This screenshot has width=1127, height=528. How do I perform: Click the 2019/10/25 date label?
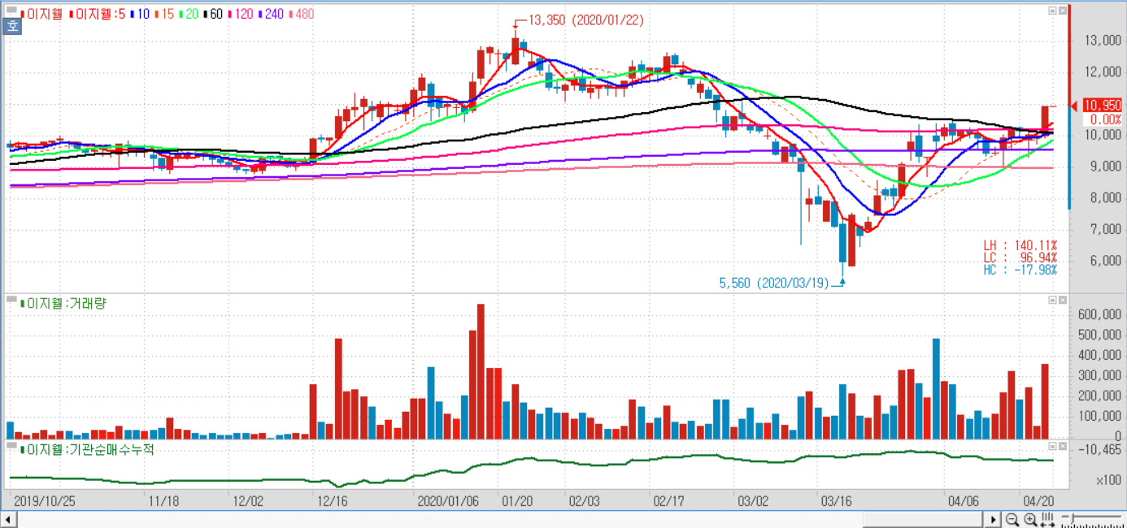click(45, 500)
